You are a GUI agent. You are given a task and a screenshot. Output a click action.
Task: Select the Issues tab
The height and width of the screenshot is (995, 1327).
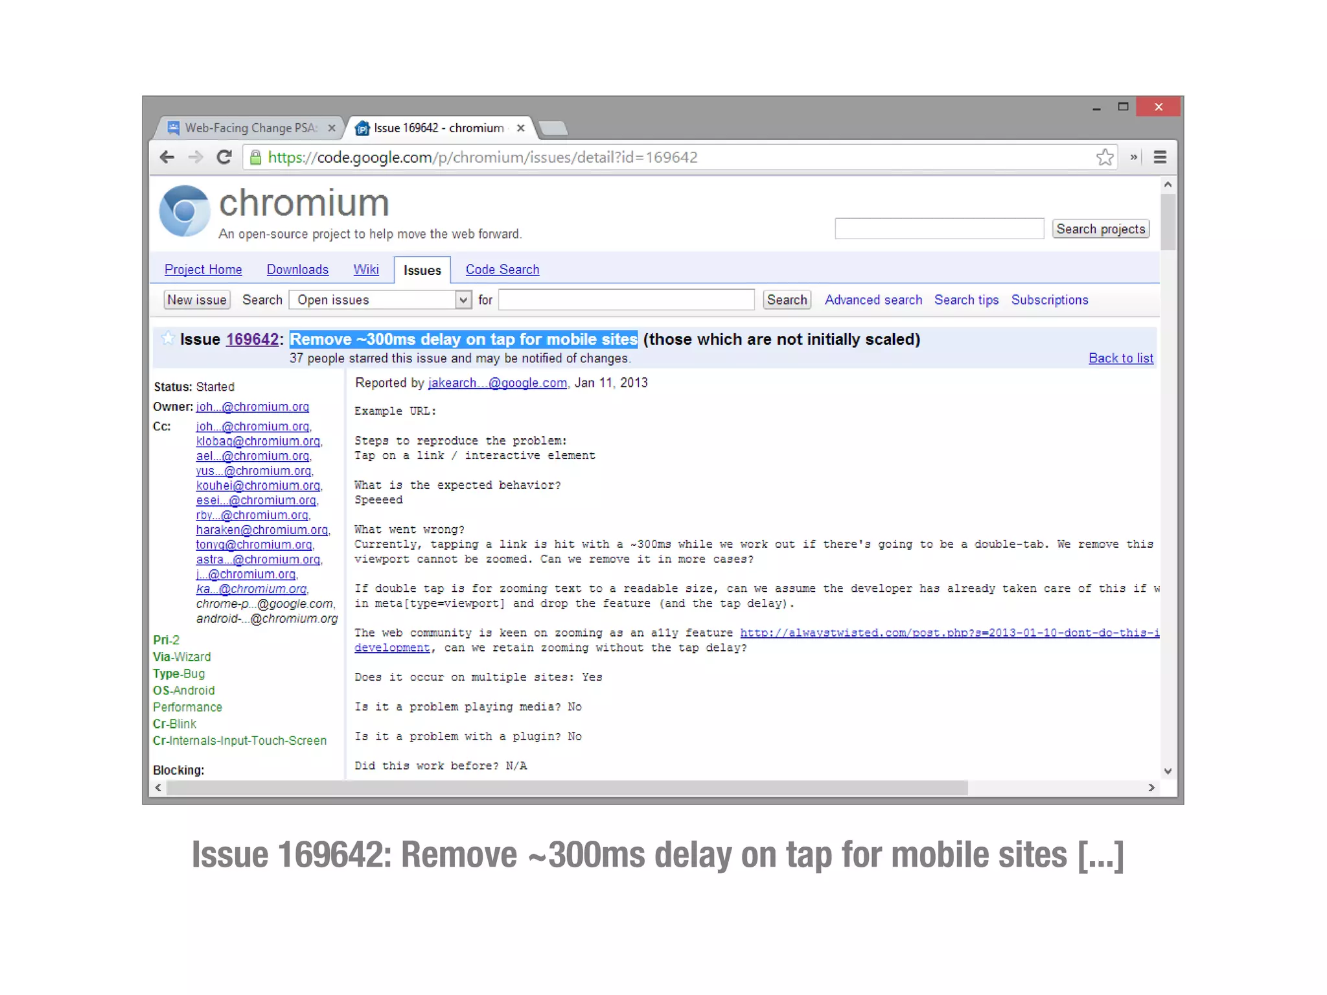(x=422, y=270)
